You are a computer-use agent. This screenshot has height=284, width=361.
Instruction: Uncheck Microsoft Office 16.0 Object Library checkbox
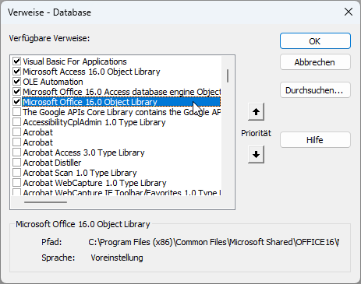tap(17, 102)
